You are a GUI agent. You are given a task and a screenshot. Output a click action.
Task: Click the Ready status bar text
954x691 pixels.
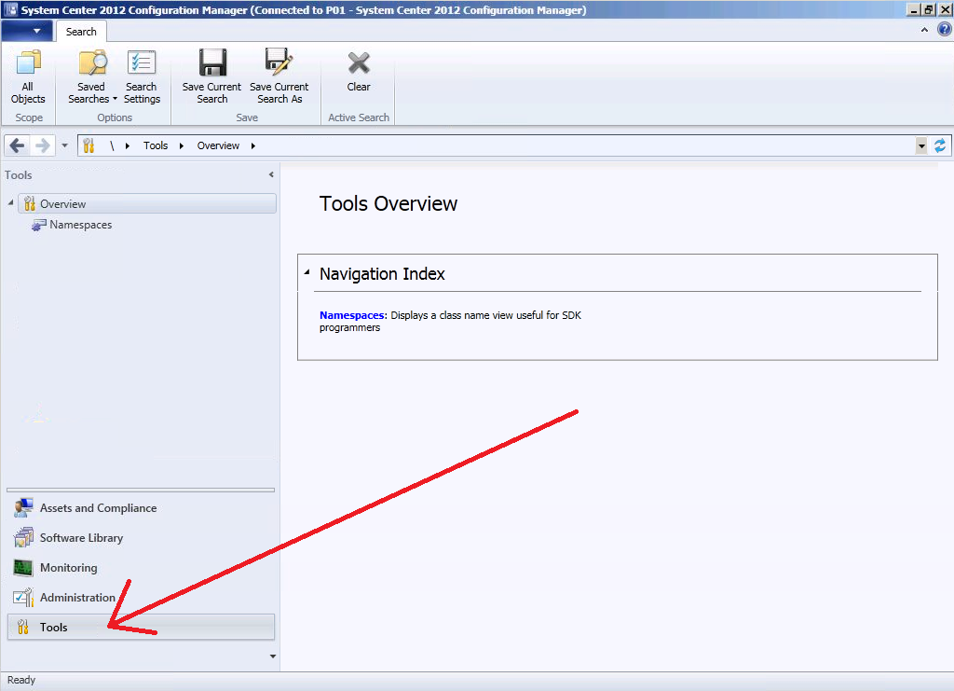21,680
